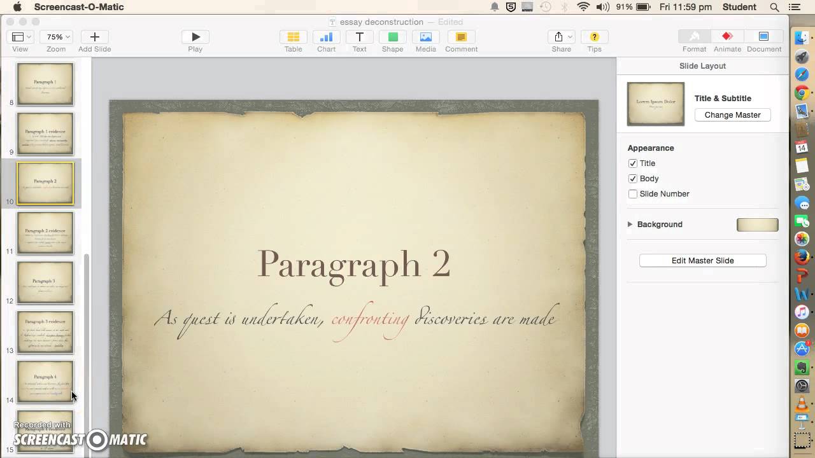815x458 pixels.
Task: Click the Add Slide plus icon
Action: pos(94,37)
